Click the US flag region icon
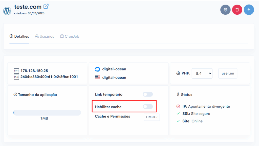 (x=97, y=77)
